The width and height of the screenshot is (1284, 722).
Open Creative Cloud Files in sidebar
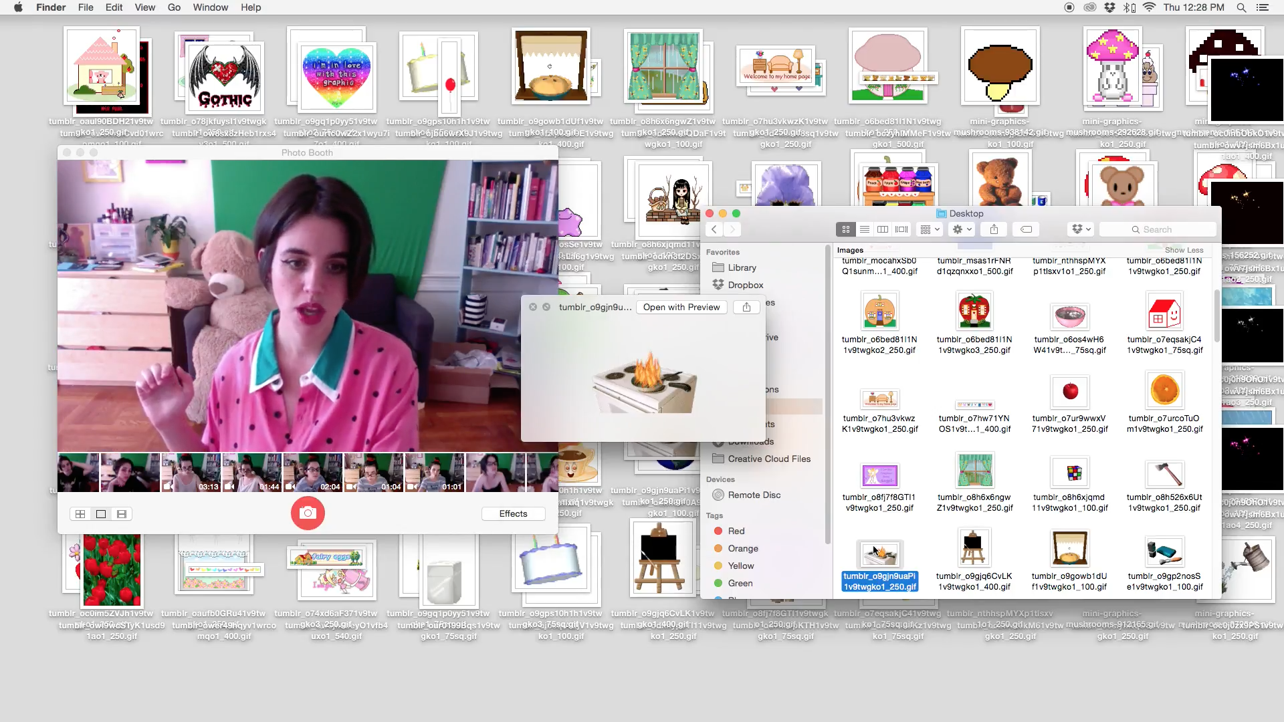[768, 459]
